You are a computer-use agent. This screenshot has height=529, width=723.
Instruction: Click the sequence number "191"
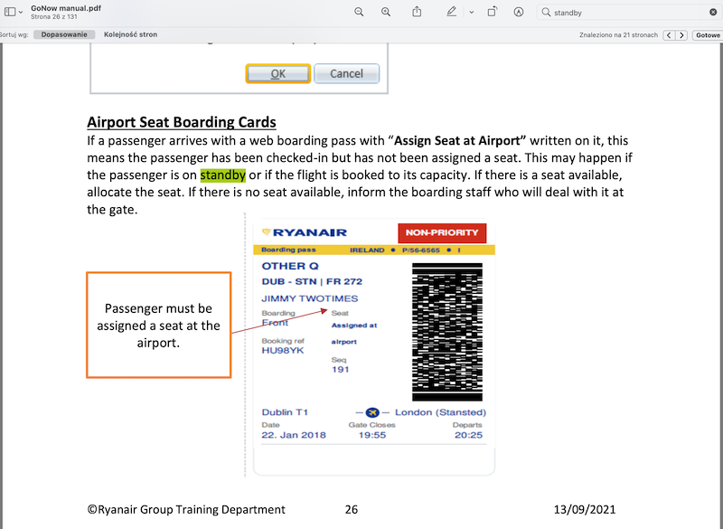point(341,370)
